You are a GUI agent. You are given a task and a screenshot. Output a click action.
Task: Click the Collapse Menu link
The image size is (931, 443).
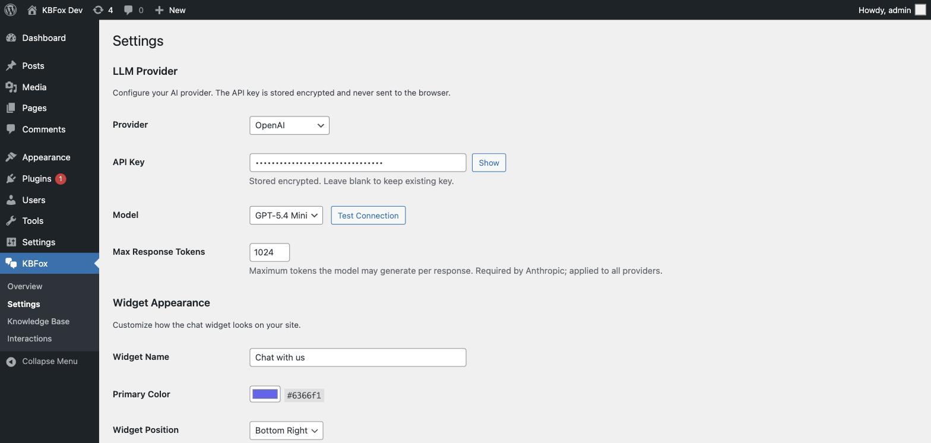(x=49, y=362)
